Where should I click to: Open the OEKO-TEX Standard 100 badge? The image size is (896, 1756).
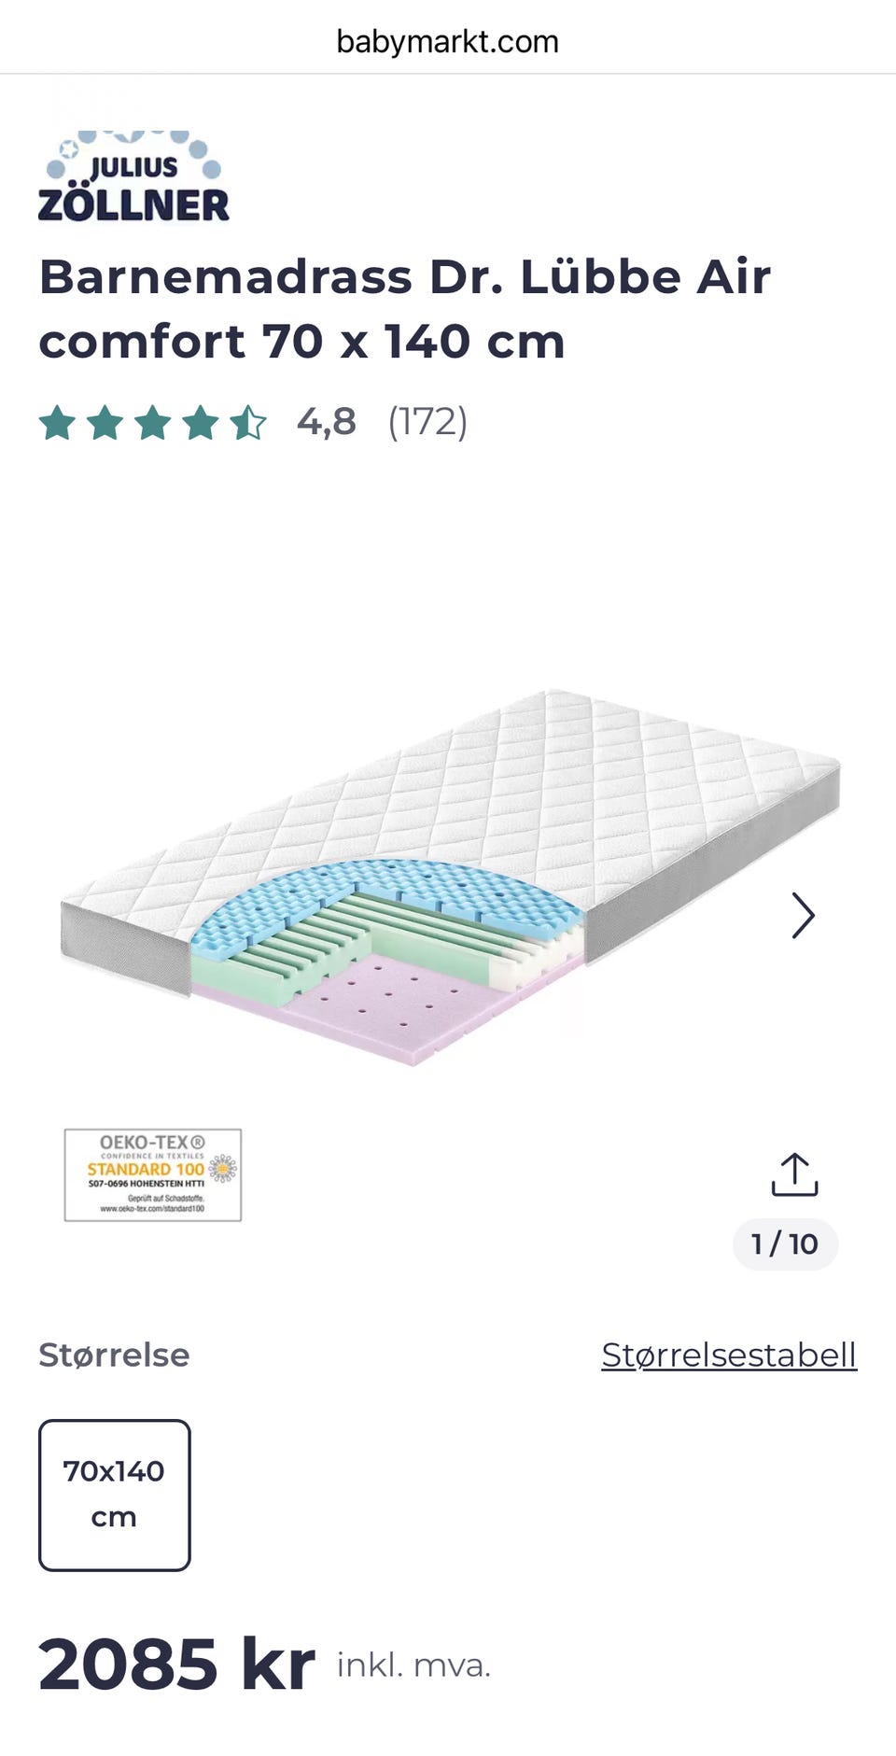(x=153, y=1174)
